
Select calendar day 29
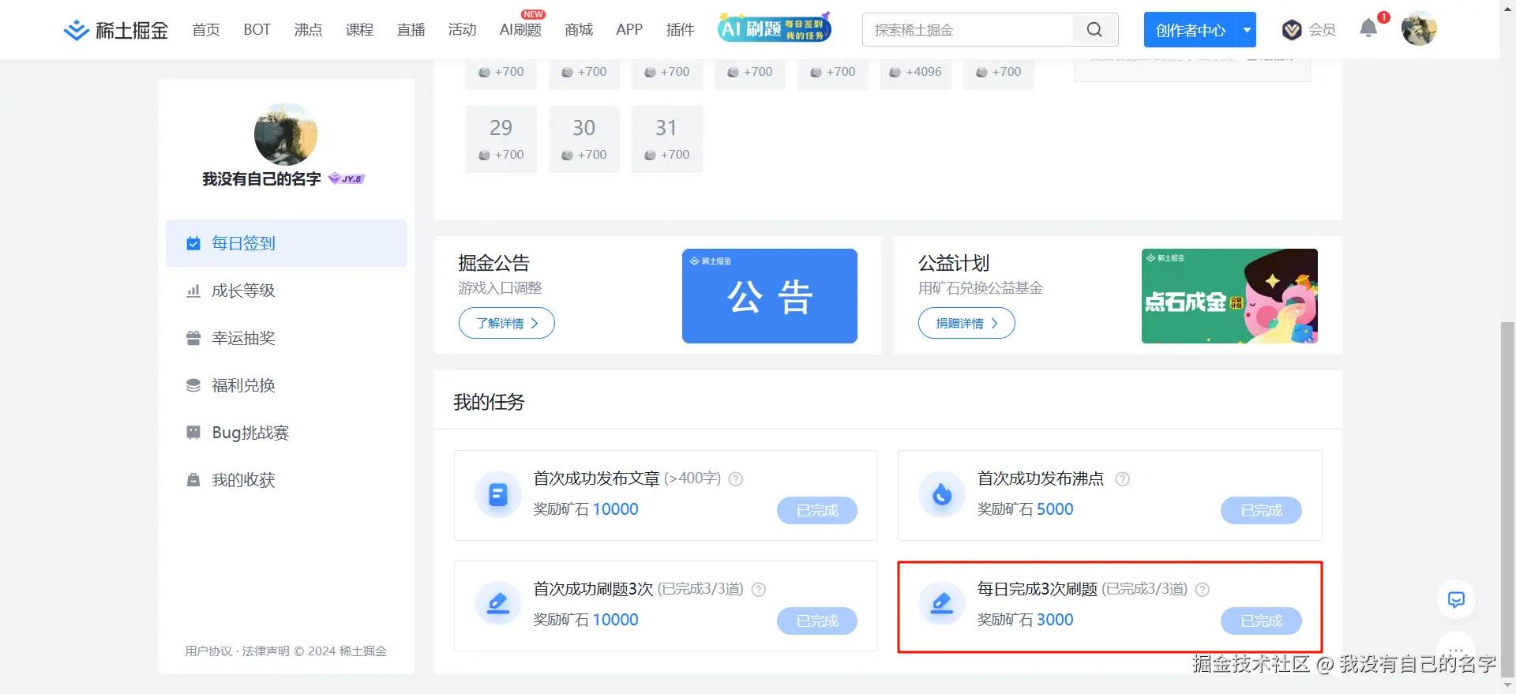pyautogui.click(x=501, y=139)
